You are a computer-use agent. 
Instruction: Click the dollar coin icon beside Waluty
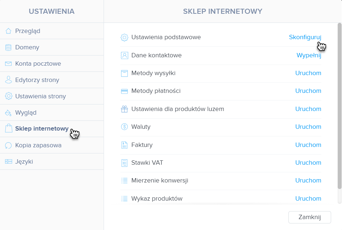pyautogui.click(x=124, y=127)
